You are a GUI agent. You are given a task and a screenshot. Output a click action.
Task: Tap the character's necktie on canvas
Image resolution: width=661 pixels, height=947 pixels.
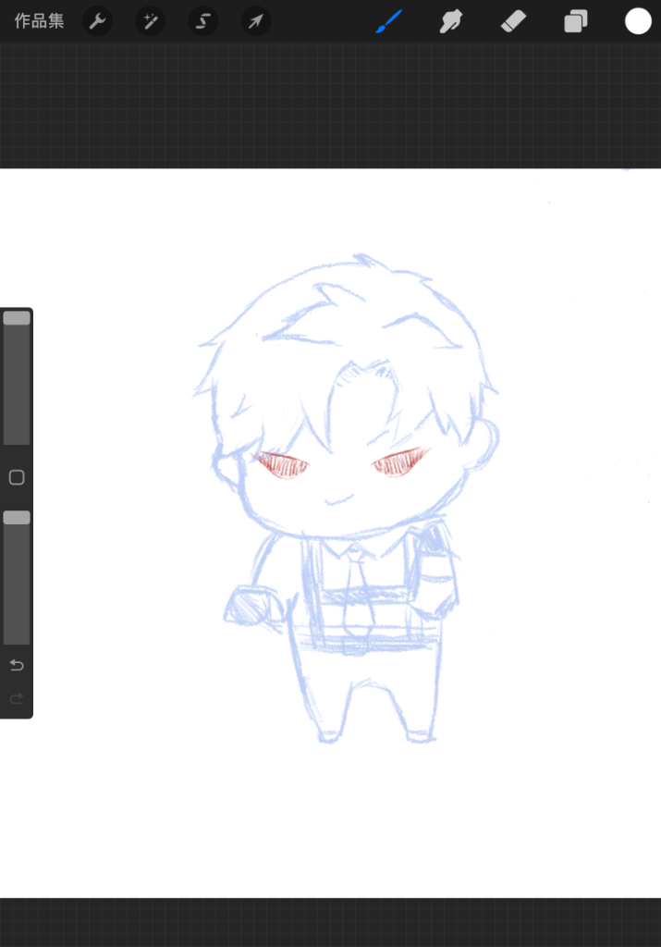(x=358, y=596)
